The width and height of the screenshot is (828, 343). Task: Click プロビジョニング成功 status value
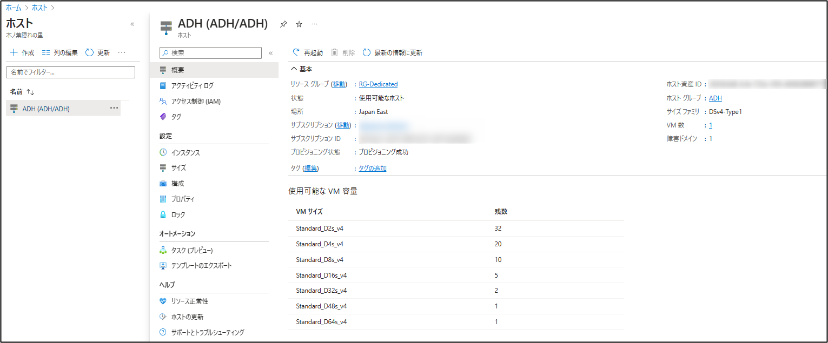383,152
